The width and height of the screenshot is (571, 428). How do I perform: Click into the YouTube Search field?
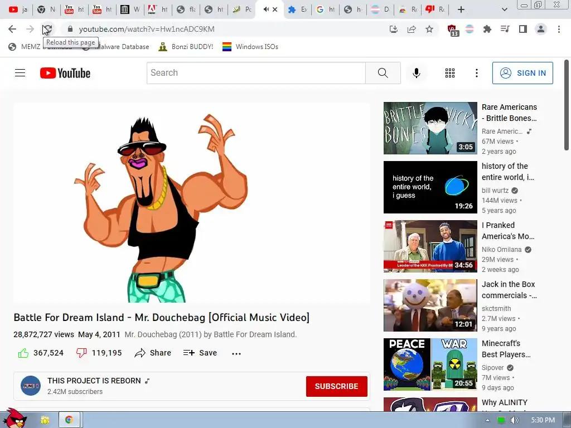point(256,73)
